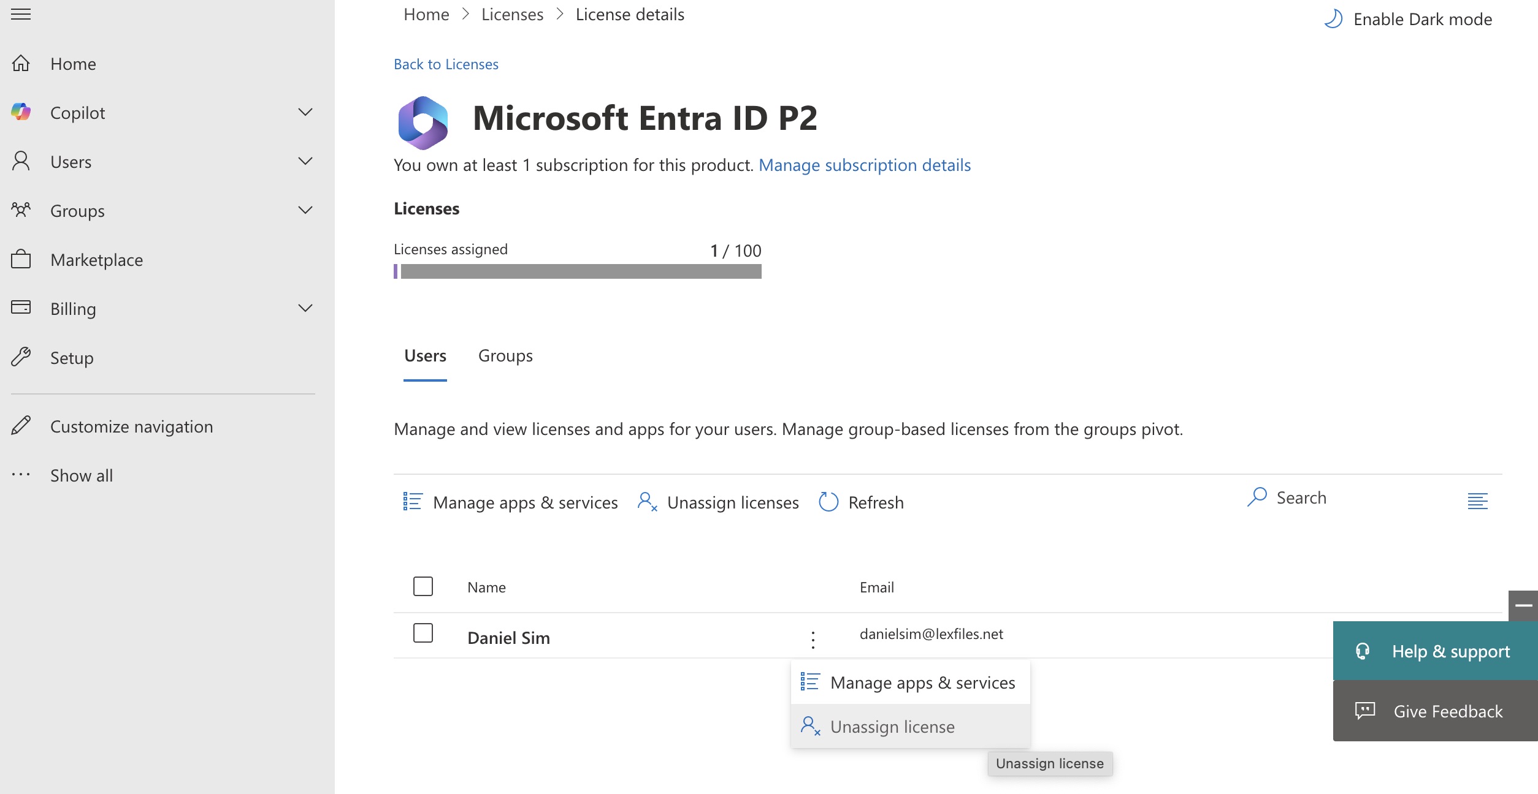Click the License details breadcrumb
The width and height of the screenshot is (1538, 794).
pyautogui.click(x=630, y=14)
